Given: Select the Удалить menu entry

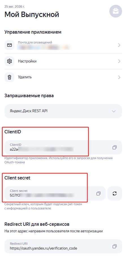Looking at the screenshot, I should tap(63, 77).
